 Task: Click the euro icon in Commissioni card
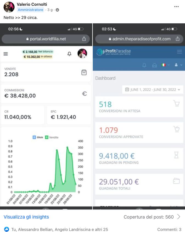coord(85,94)
